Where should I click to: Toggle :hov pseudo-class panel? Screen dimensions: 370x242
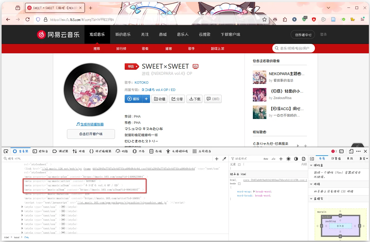click(266, 159)
